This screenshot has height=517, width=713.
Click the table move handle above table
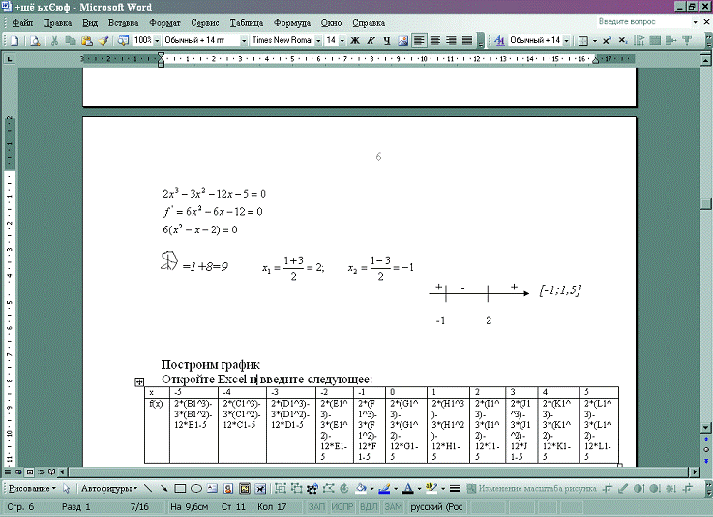[140, 382]
